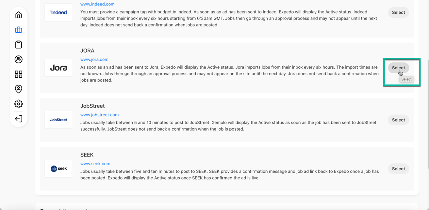Open Settings via the gear icon

point(18,104)
